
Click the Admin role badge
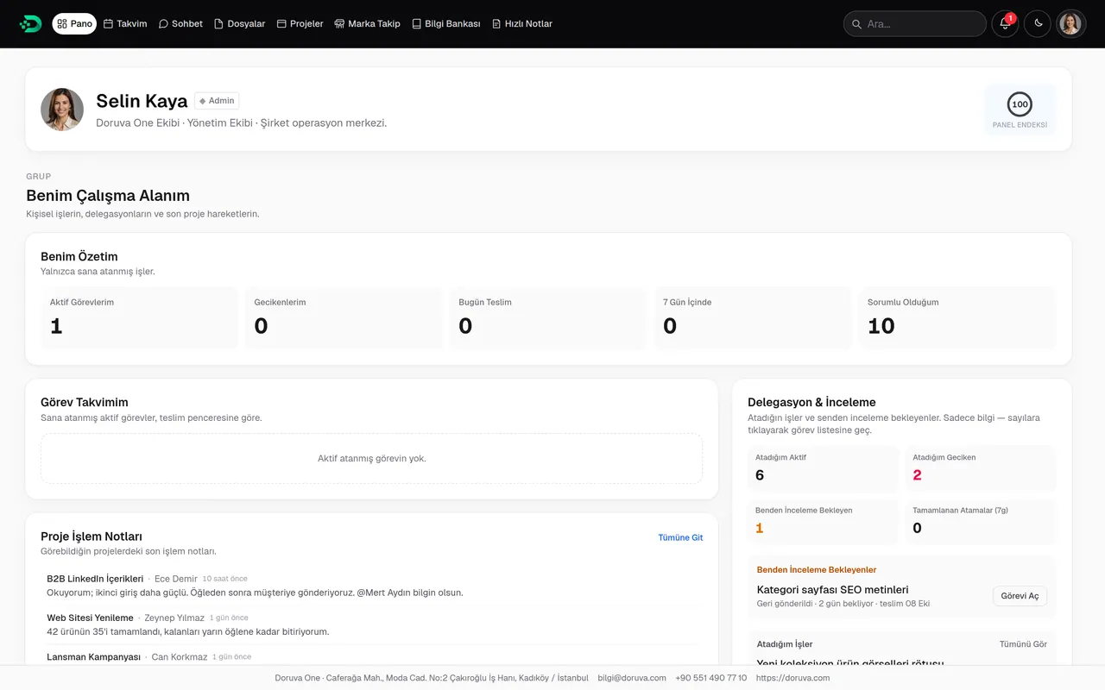[x=217, y=101]
